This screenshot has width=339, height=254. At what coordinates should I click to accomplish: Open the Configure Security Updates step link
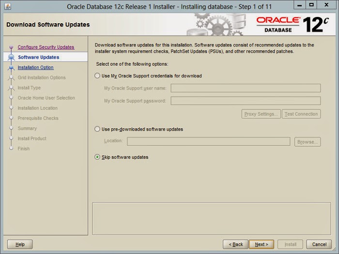pyautogui.click(x=46, y=47)
